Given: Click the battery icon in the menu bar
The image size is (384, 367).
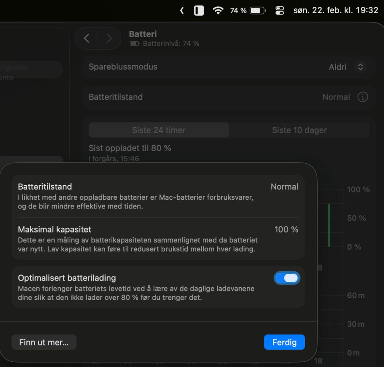Looking at the screenshot, I should click(x=258, y=10).
